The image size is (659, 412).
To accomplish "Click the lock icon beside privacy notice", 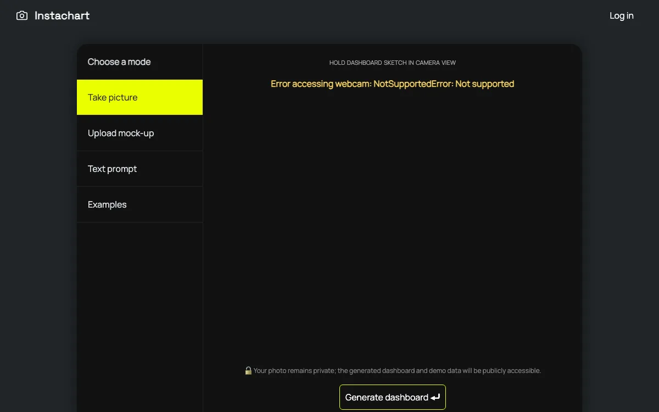I will tap(248, 370).
